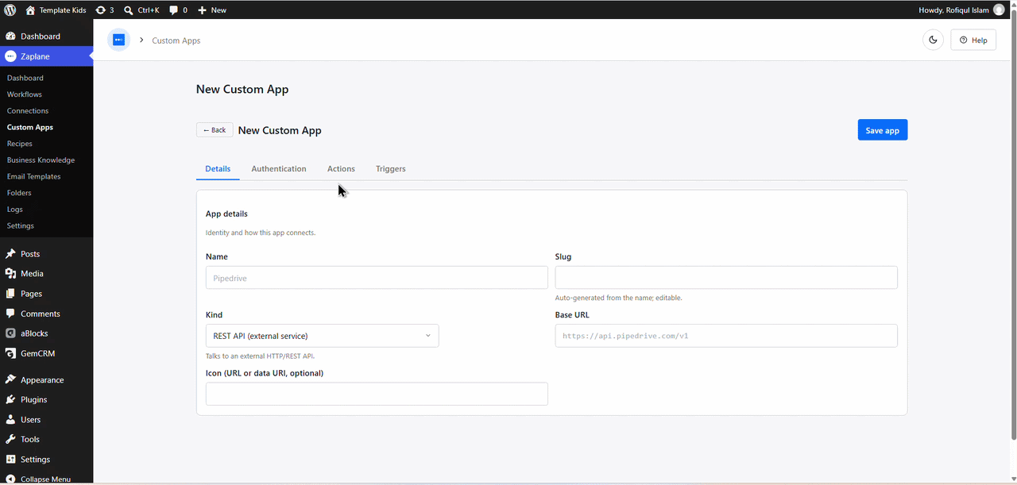Open the Template Kids site home icon
Screen dimensions: 1017x485
pyautogui.click(x=30, y=10)
